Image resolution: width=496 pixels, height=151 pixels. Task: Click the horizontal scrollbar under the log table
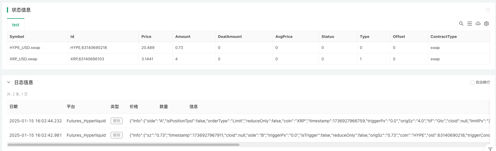tap(123, 145)
